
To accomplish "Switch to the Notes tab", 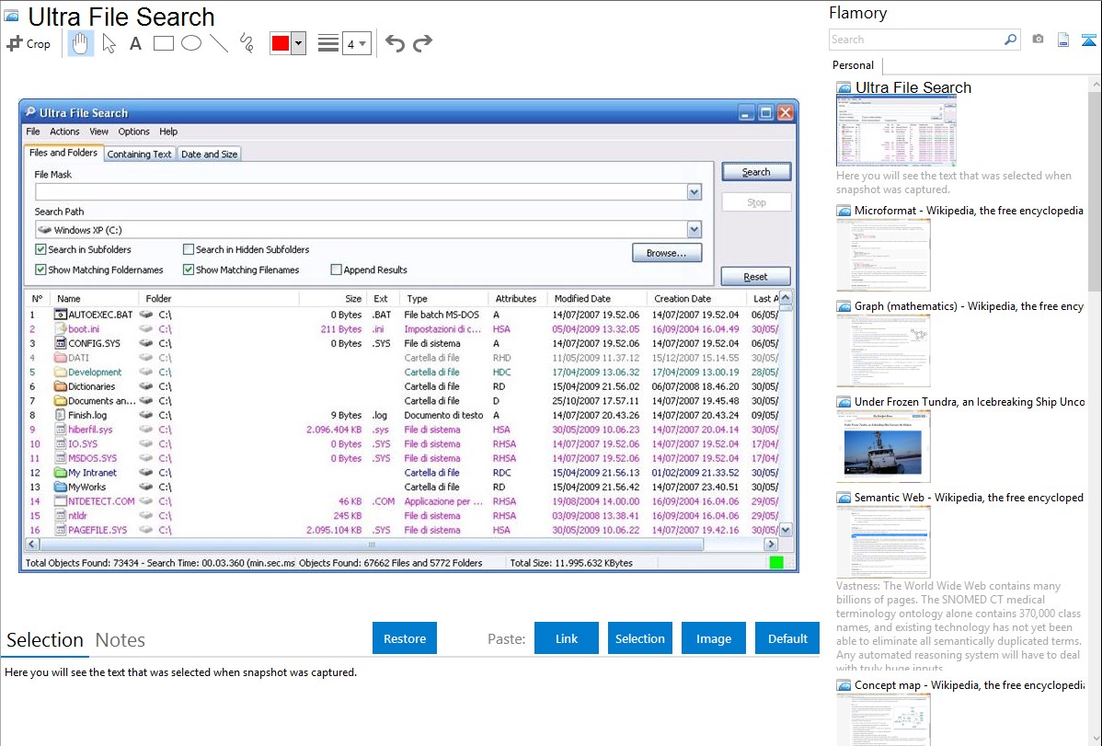I will pyautogui.click(x=121, y=640).
